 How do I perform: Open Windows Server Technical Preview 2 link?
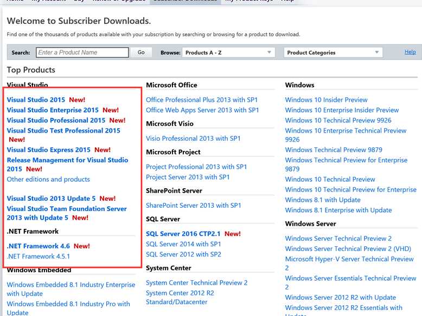(338, 239)
